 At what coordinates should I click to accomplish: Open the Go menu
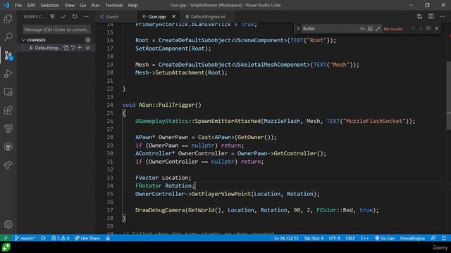tap(83, 5)
